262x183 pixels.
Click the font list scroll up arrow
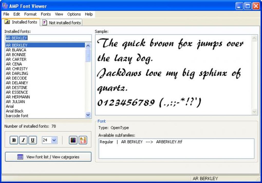click(x=88, y=45)
